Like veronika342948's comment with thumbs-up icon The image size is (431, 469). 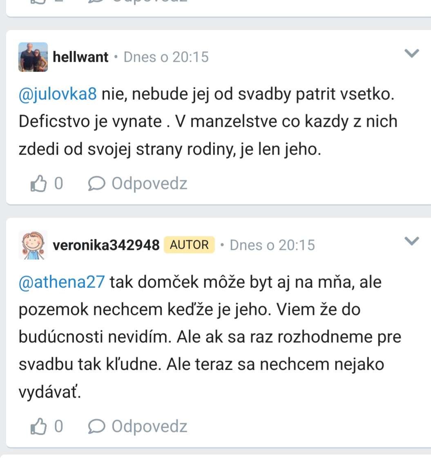(39, 426)
